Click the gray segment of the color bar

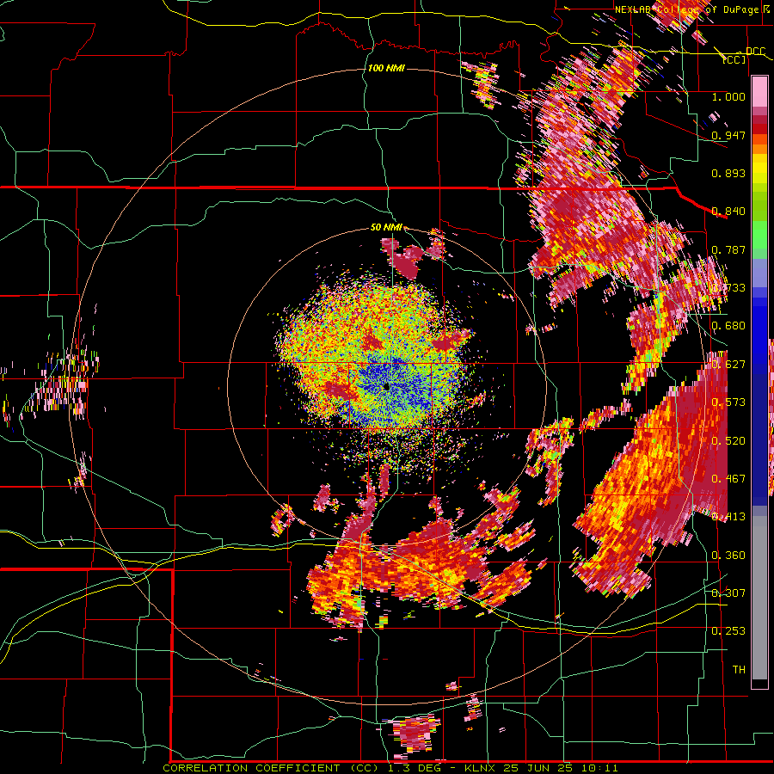point(759,598)
